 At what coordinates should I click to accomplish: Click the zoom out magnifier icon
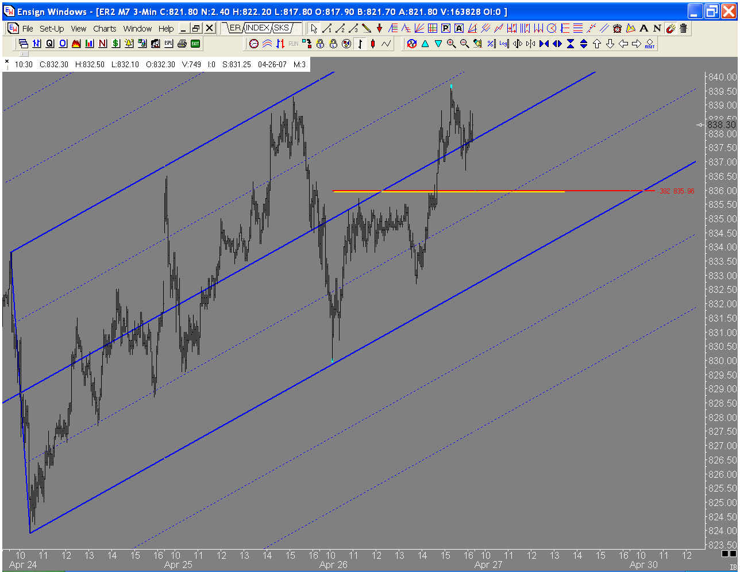click(464, 44)
